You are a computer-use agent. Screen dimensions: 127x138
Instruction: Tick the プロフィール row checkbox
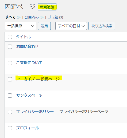click(x=10, y=128)
